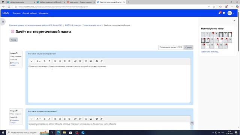This screenshot has width=240, height=135.
Task: Open Личный кабинет in top navigation
Action: click(30, 13)
